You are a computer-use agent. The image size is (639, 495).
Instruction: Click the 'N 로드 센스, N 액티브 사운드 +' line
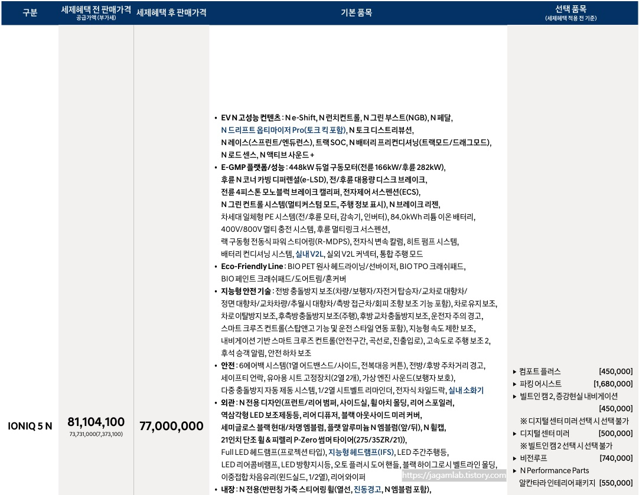268,155
